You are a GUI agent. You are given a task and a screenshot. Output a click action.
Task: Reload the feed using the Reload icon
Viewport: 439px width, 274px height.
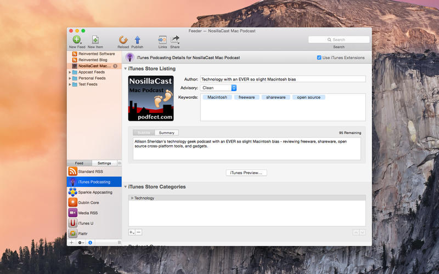click(123, 39)
